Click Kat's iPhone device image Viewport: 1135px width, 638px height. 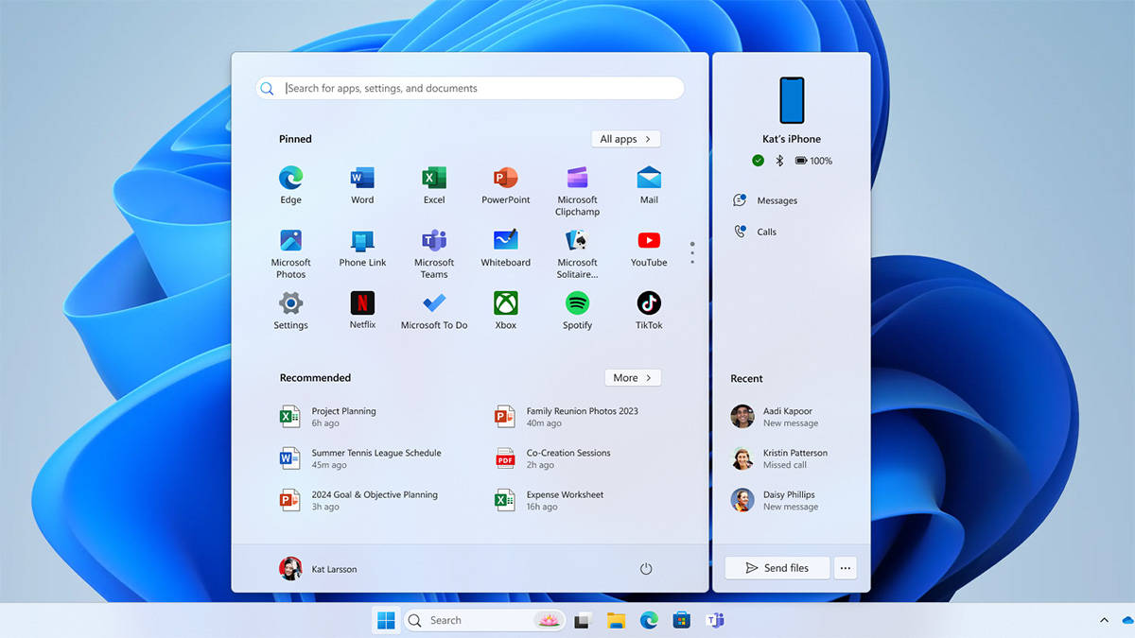[x=792, y=100]
